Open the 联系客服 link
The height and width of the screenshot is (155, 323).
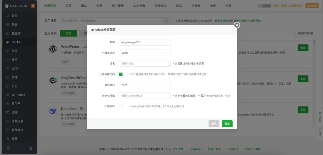[x=223, y=21]
